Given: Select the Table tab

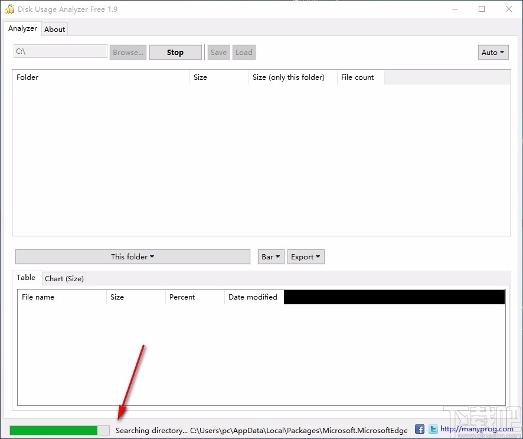Looking at the screenshot, I should (x=27, y=278).
